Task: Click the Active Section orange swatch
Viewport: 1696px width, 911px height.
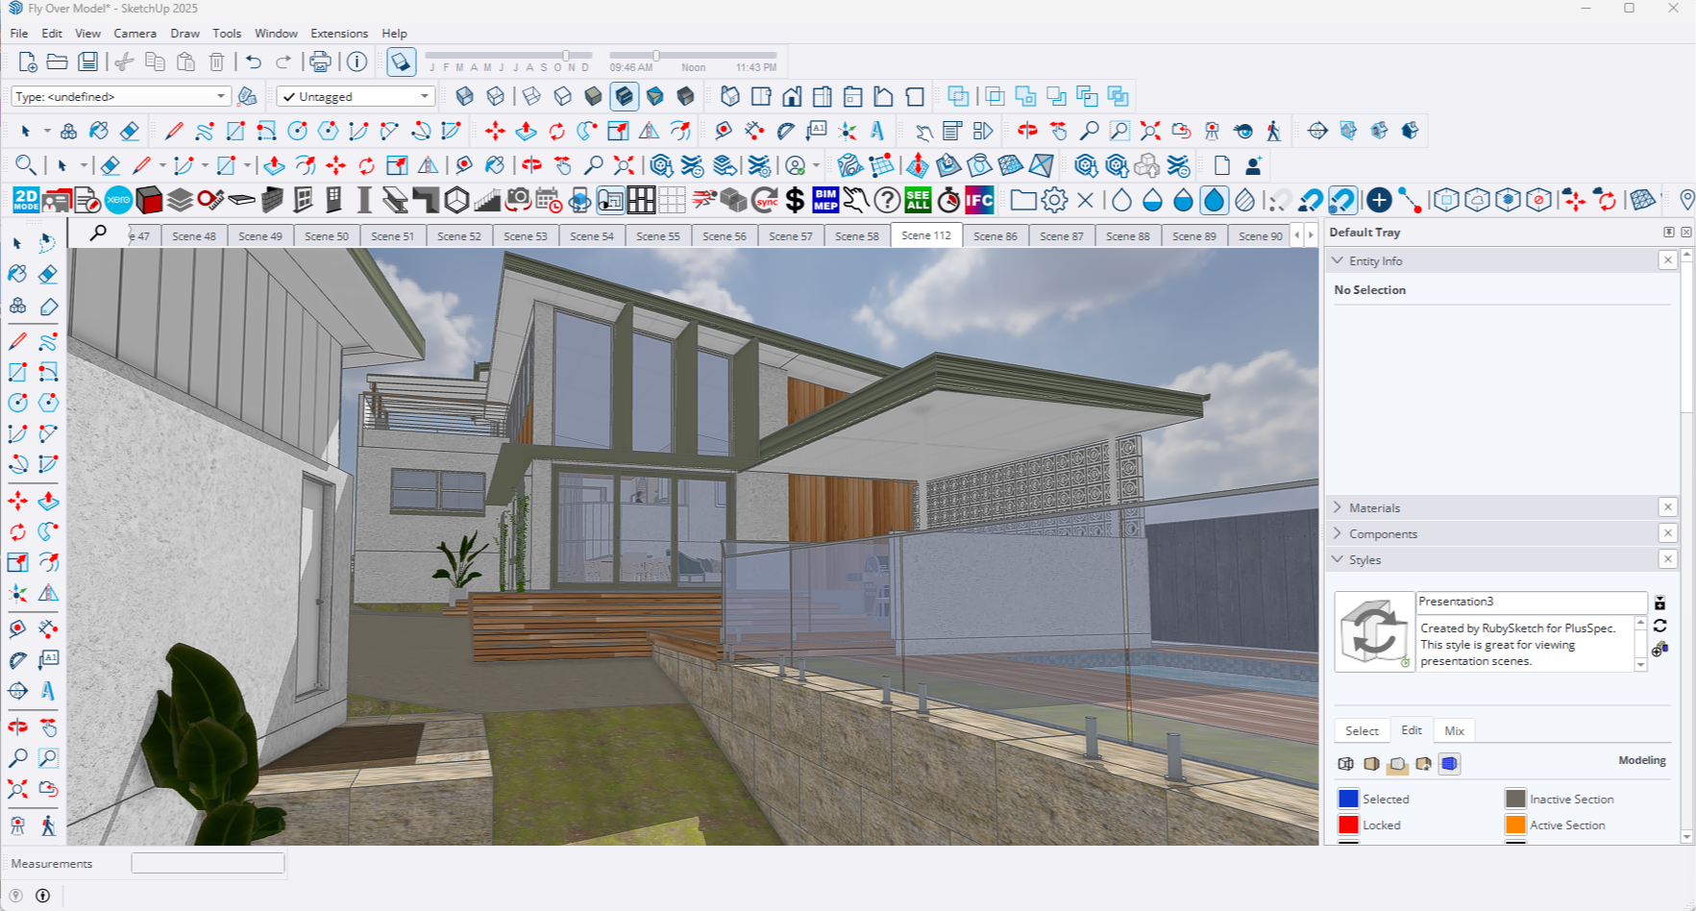Action: tap(1515, 825)
